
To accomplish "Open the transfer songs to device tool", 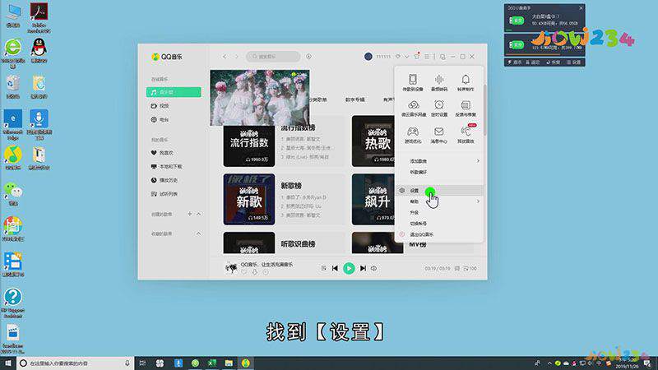I will 413,82.
